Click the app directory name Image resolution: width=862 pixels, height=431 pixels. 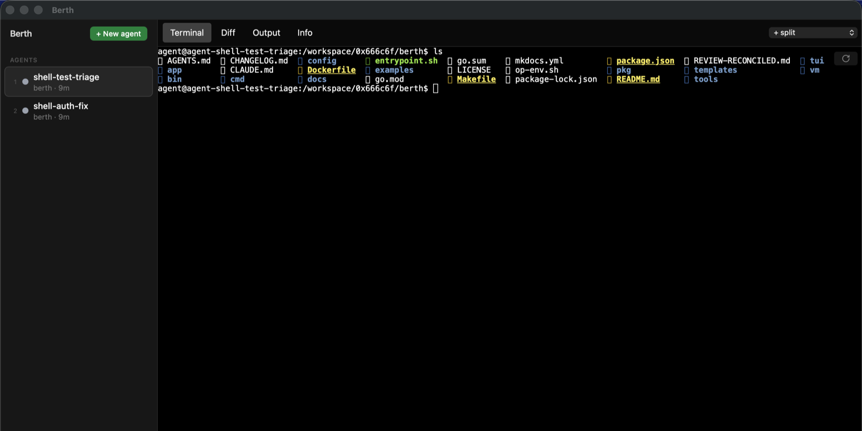click(x=175, y=70)
